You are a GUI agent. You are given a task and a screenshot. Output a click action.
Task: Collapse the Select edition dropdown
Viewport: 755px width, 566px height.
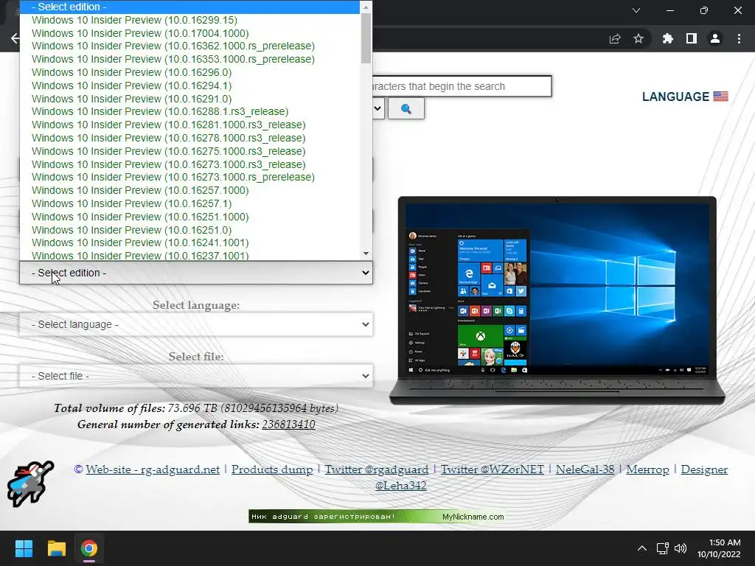coord(196,273)
